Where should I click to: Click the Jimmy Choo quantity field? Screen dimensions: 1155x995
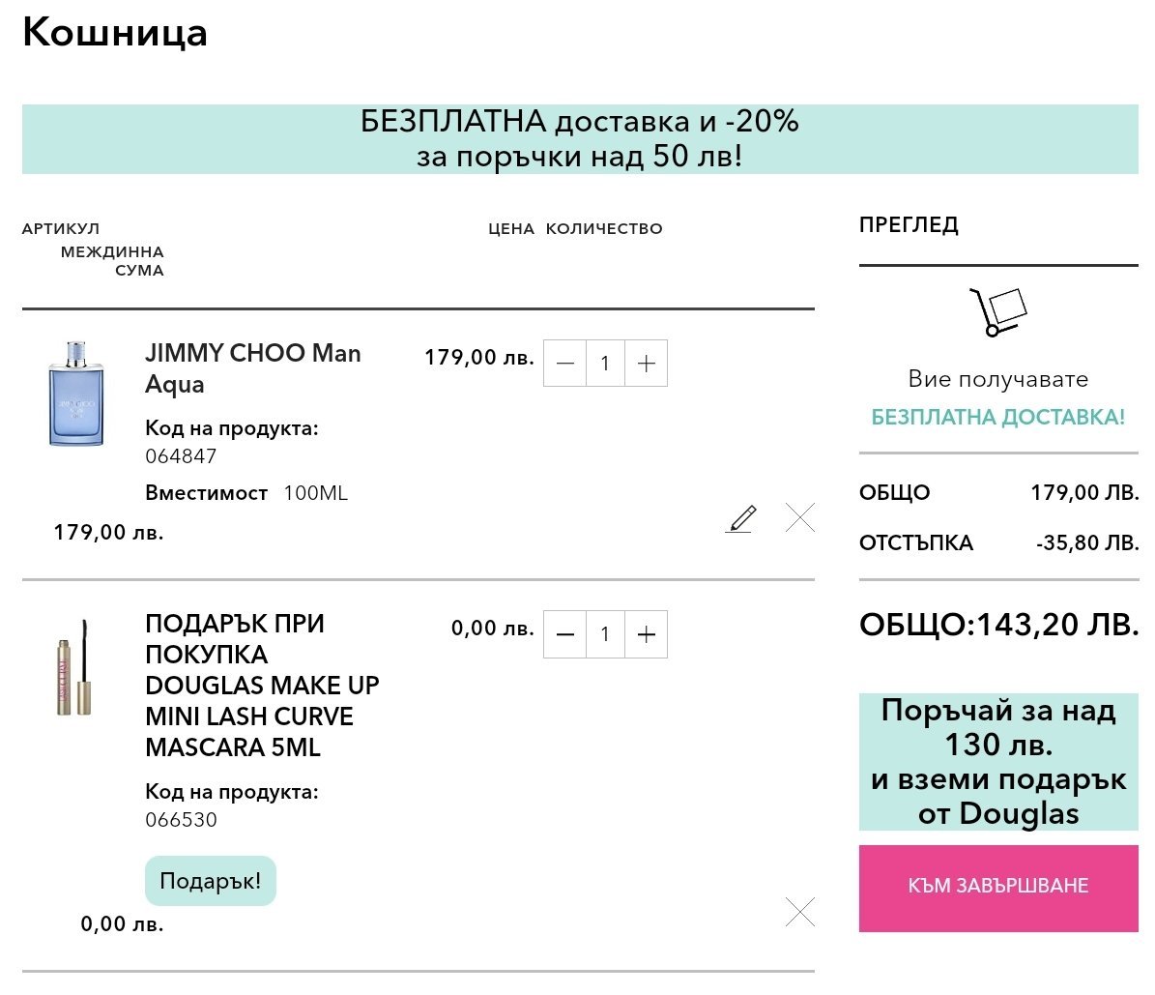tap(605, 364)
